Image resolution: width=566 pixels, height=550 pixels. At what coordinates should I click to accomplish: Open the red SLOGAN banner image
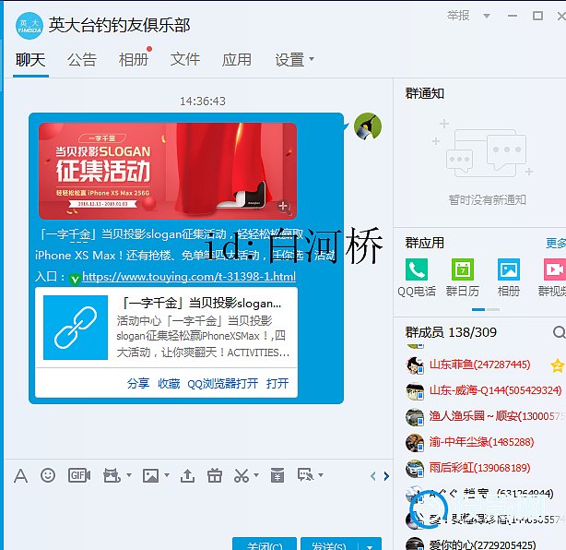[168, 171]
